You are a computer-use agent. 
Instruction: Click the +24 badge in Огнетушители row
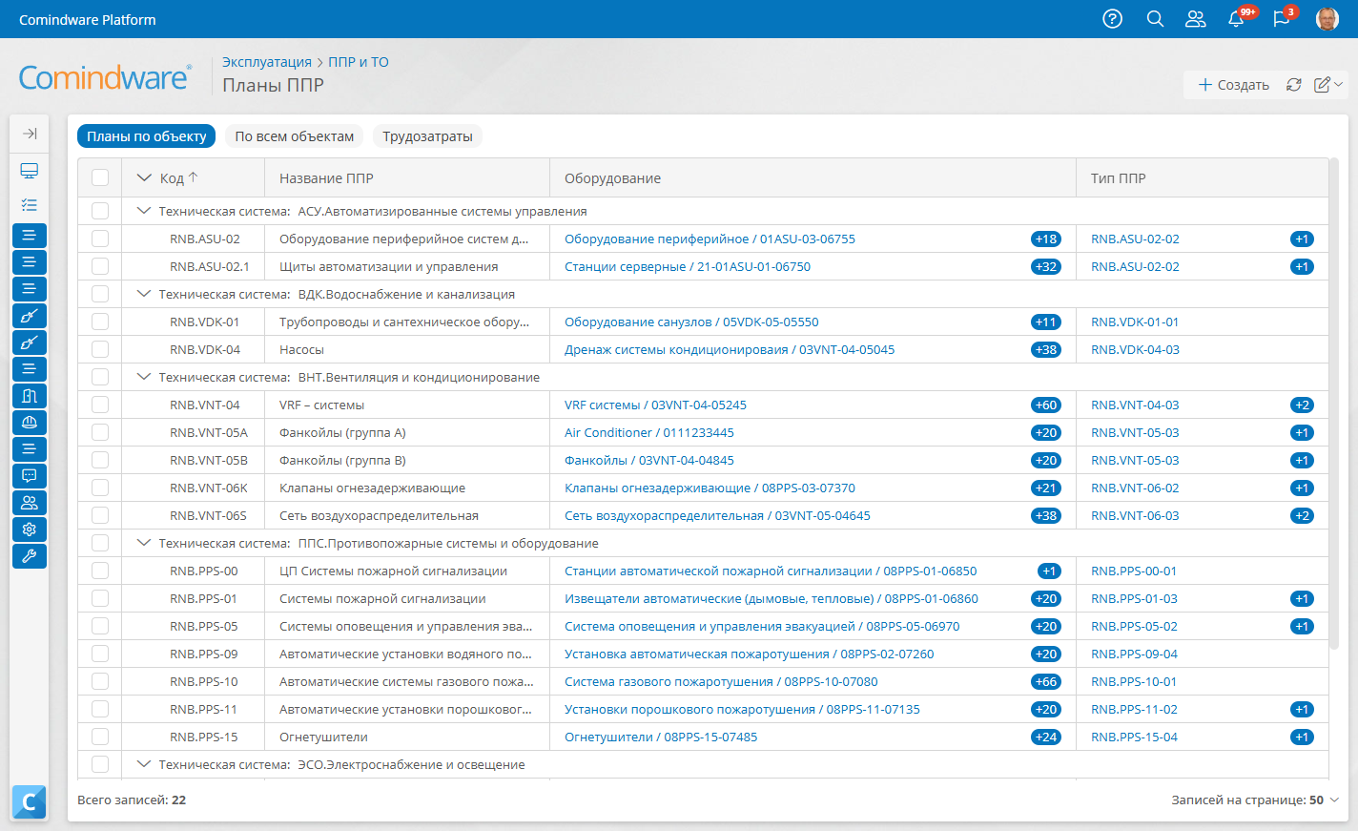click(1046, 738)
